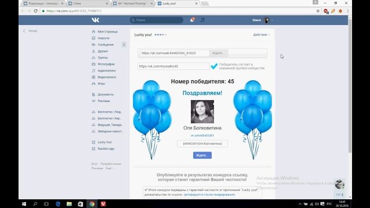
Task: Launch Microsoft Edge from the taskbar
Action: tap(58, 204)
